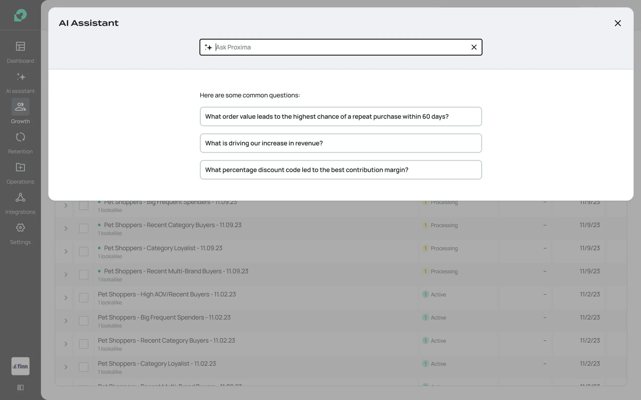Click the finn workspace logo
The height and width of the screenshot is (400, 641).
point(21,366)
